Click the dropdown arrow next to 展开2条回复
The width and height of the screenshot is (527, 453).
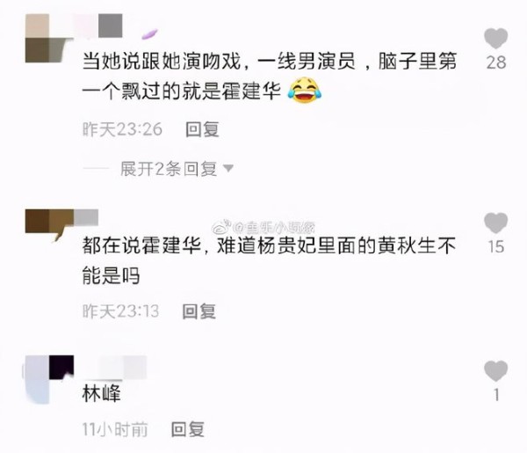(x=228, y=168)
